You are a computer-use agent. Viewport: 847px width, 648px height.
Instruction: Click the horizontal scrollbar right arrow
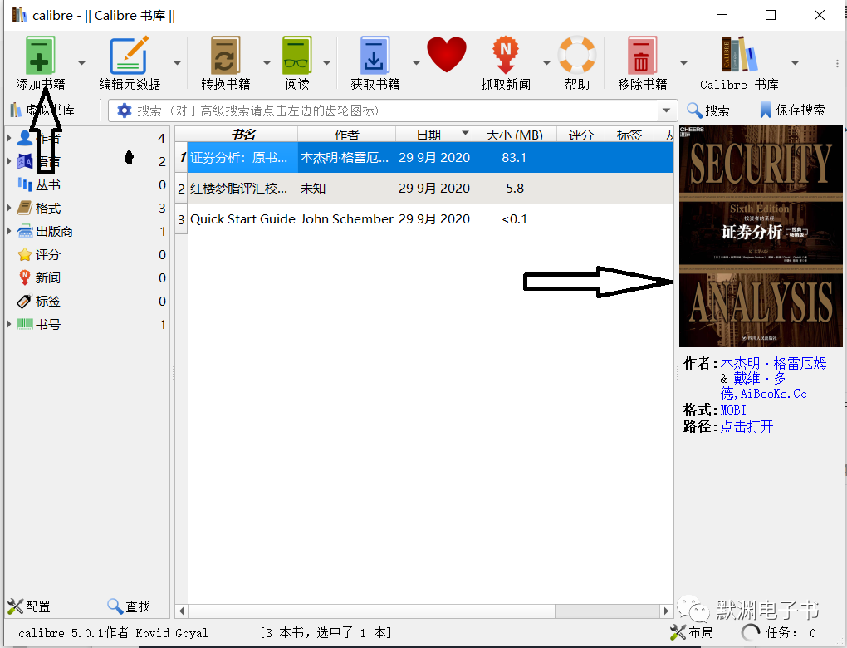tap(666, 611)
